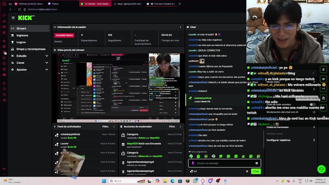The height and width of the screenshot is (185, 329).
Task: Click Minecraft category link in moderator actions
Action: [144, 156]
